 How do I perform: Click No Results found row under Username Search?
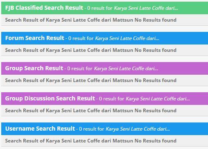point(104,141)
